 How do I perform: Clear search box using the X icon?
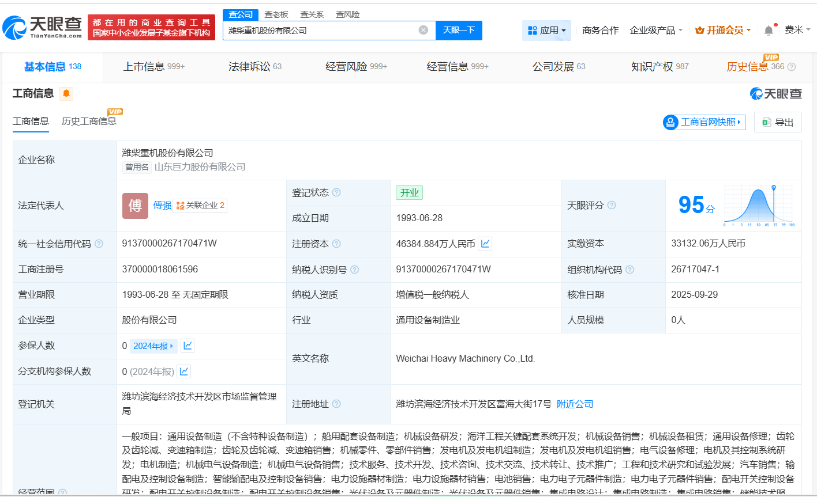tap(423, 30)
